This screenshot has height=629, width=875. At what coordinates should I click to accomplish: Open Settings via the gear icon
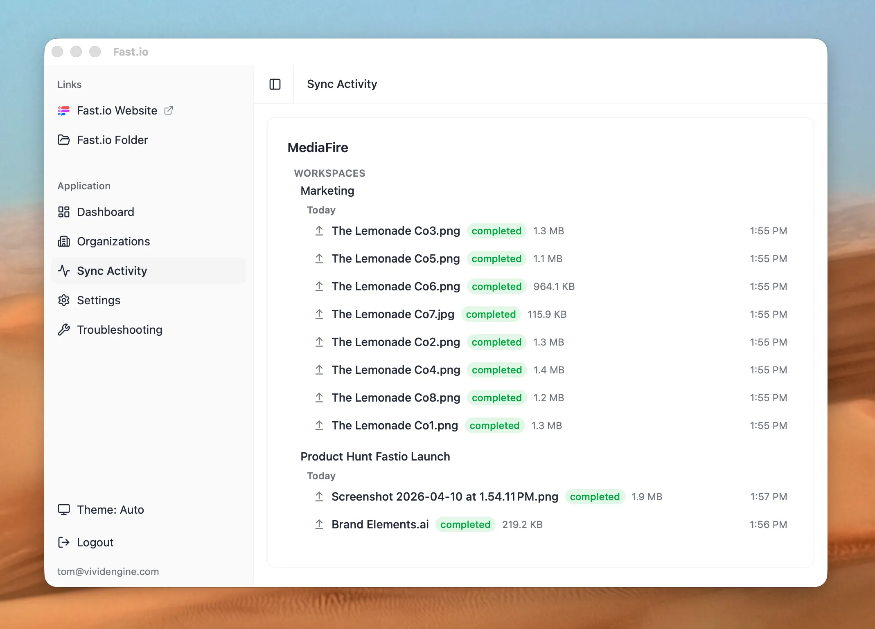64,300
